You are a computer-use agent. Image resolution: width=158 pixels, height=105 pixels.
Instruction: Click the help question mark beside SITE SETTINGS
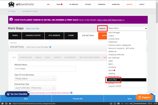(50, 47)
